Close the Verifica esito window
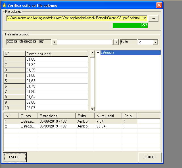Screen dimensions: 182x168 point(159,5)
